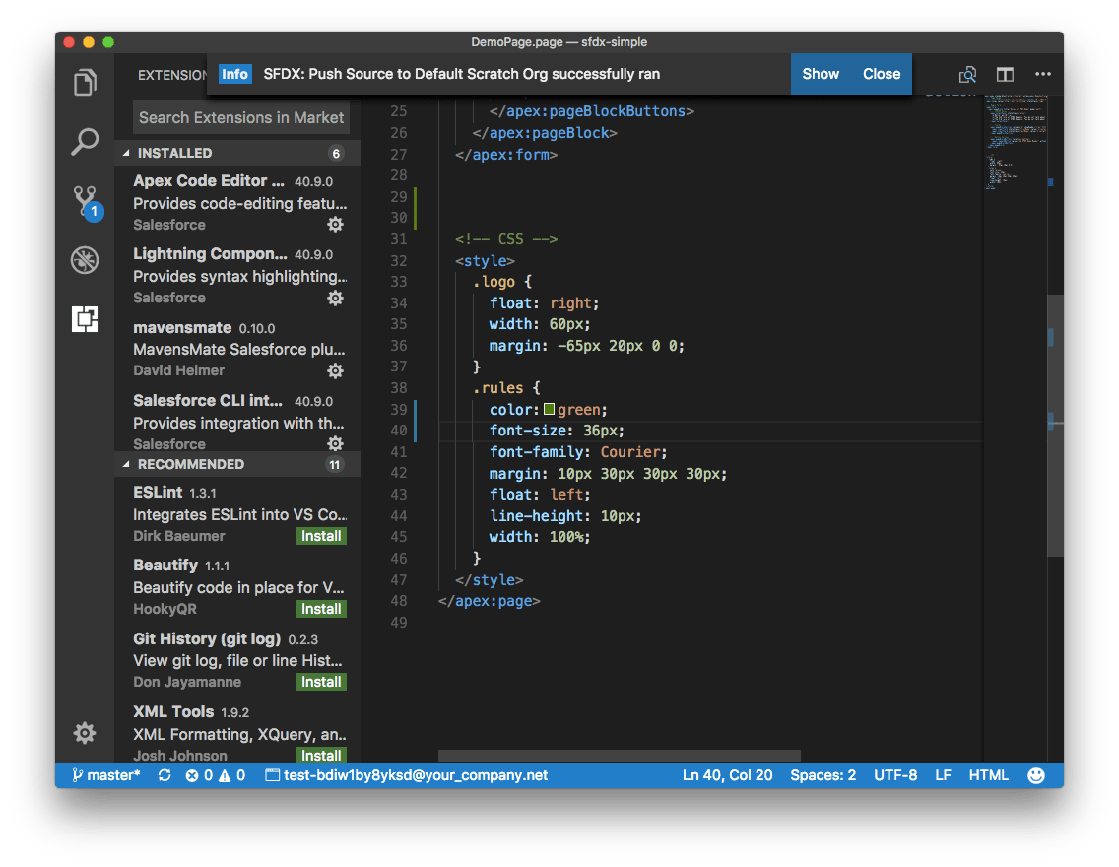
Task: Click the open preview editor icon
Action: tap(967, 74)
